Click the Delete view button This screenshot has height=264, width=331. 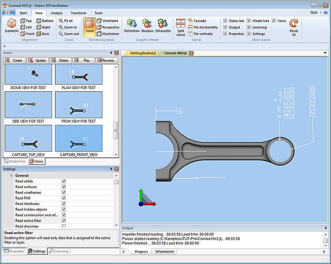[x=61, y=60]
